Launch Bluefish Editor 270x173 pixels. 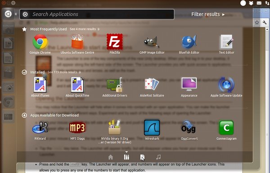point(189,44)
